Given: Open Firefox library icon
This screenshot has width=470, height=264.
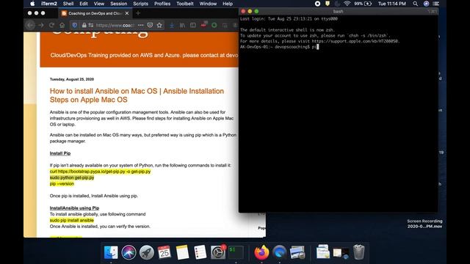Looking at the screenshot, I should click(182, 25).
